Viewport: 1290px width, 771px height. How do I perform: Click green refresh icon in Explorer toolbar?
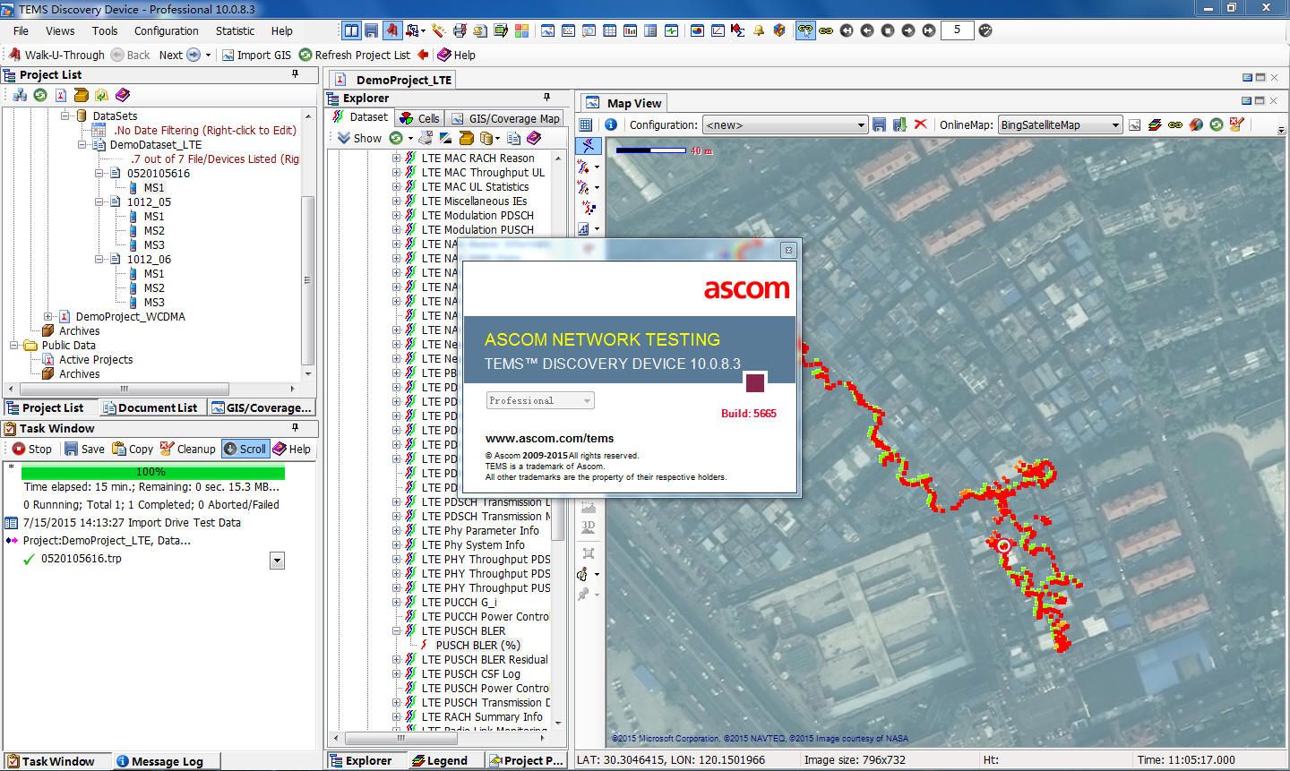point(396,138)
